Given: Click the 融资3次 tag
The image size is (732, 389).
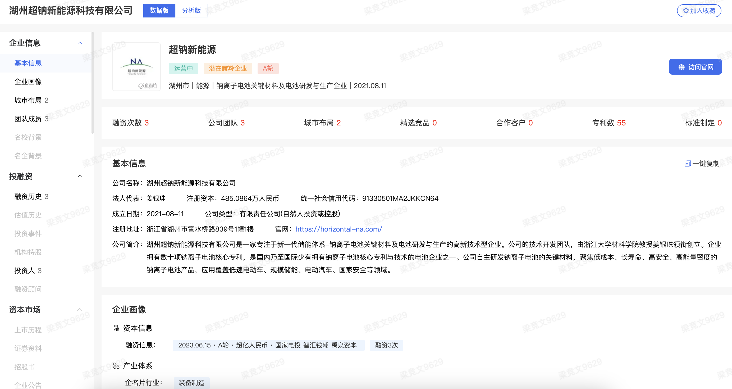Looking at the screenshot, I should [x=386, y=345].
